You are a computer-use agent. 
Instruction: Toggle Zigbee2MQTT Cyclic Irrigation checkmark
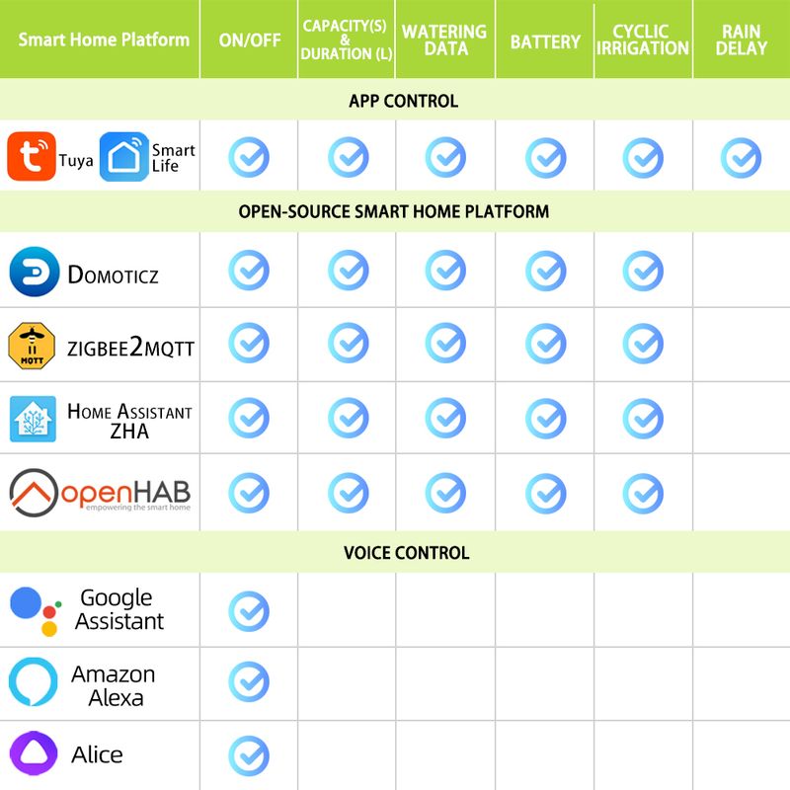click(x=643, y=344)
